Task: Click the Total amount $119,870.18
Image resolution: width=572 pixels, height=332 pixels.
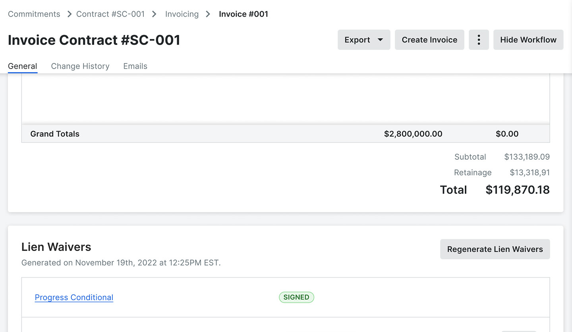Action: (518, 190)
